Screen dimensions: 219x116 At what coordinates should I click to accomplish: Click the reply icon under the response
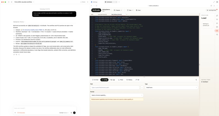(x=16, y=54)
